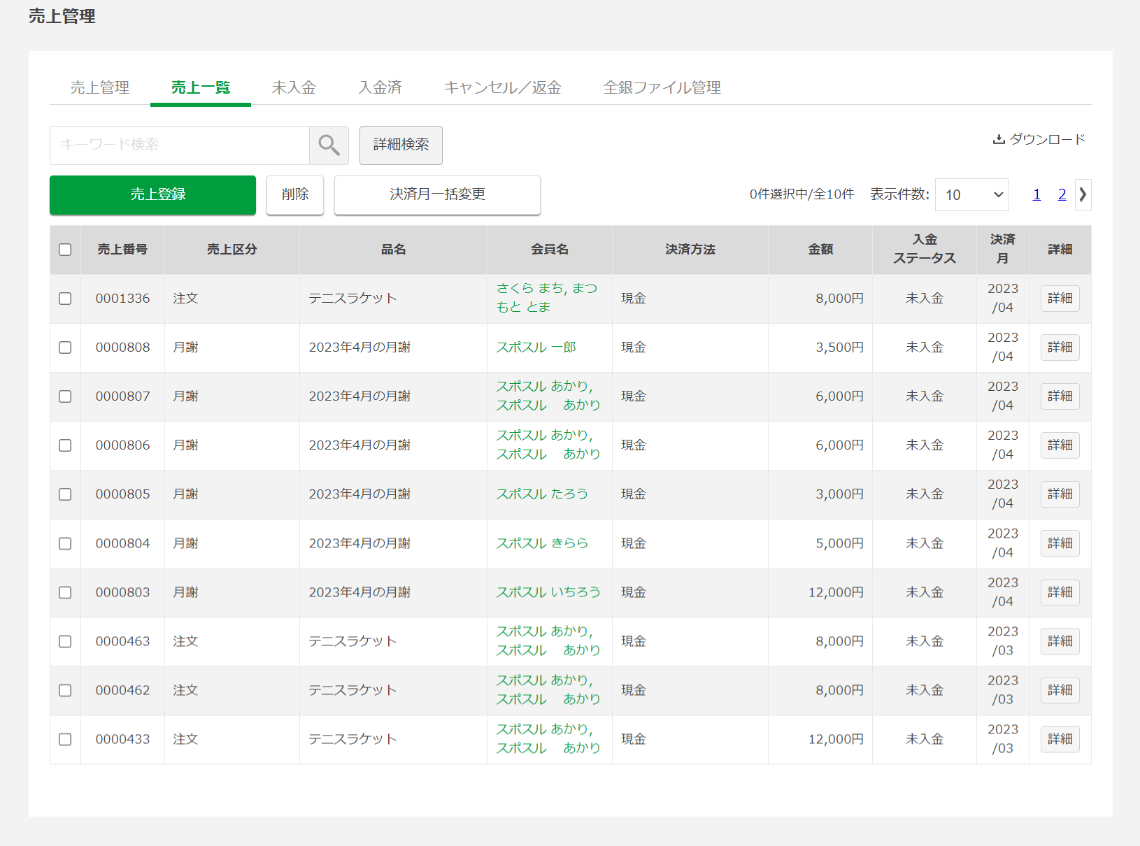Screen dimensions: 1140x846
Task: Open member link さくら まち, まつもと とま
Action: 547,298
